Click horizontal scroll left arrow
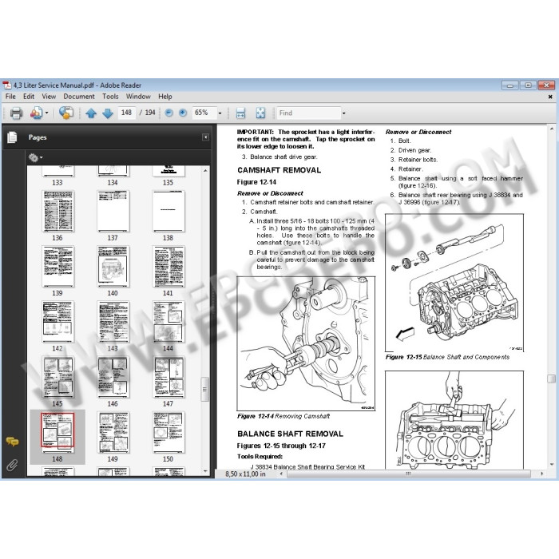559x559 pixels. pyautogui.click(x=282, y=474)
